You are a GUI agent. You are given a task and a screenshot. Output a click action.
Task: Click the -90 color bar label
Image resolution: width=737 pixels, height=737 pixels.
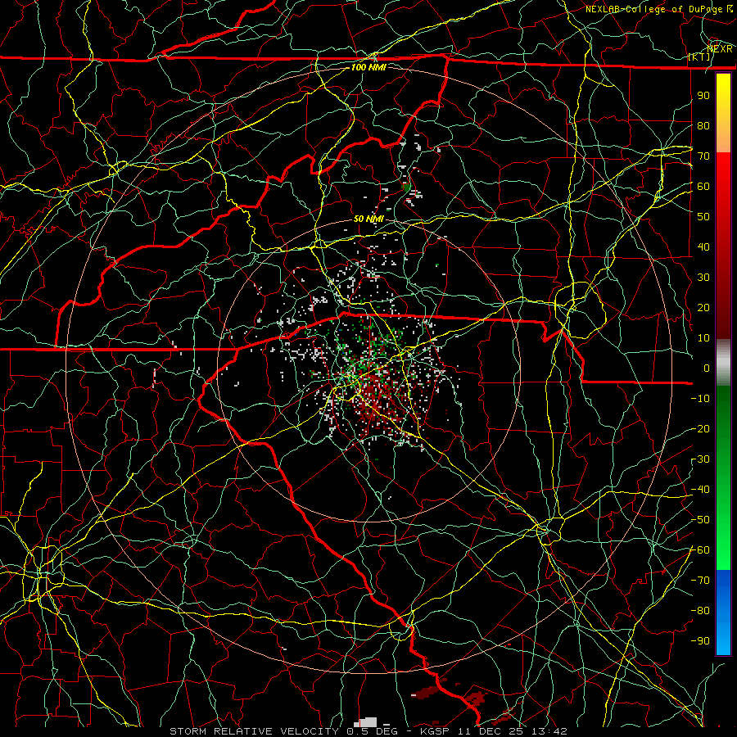tap(700, 641)
